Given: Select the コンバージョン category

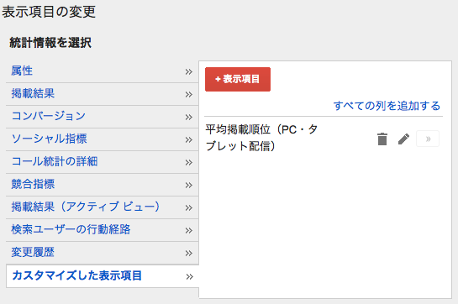Looking at the screenshot, I should tap(103, 117).
